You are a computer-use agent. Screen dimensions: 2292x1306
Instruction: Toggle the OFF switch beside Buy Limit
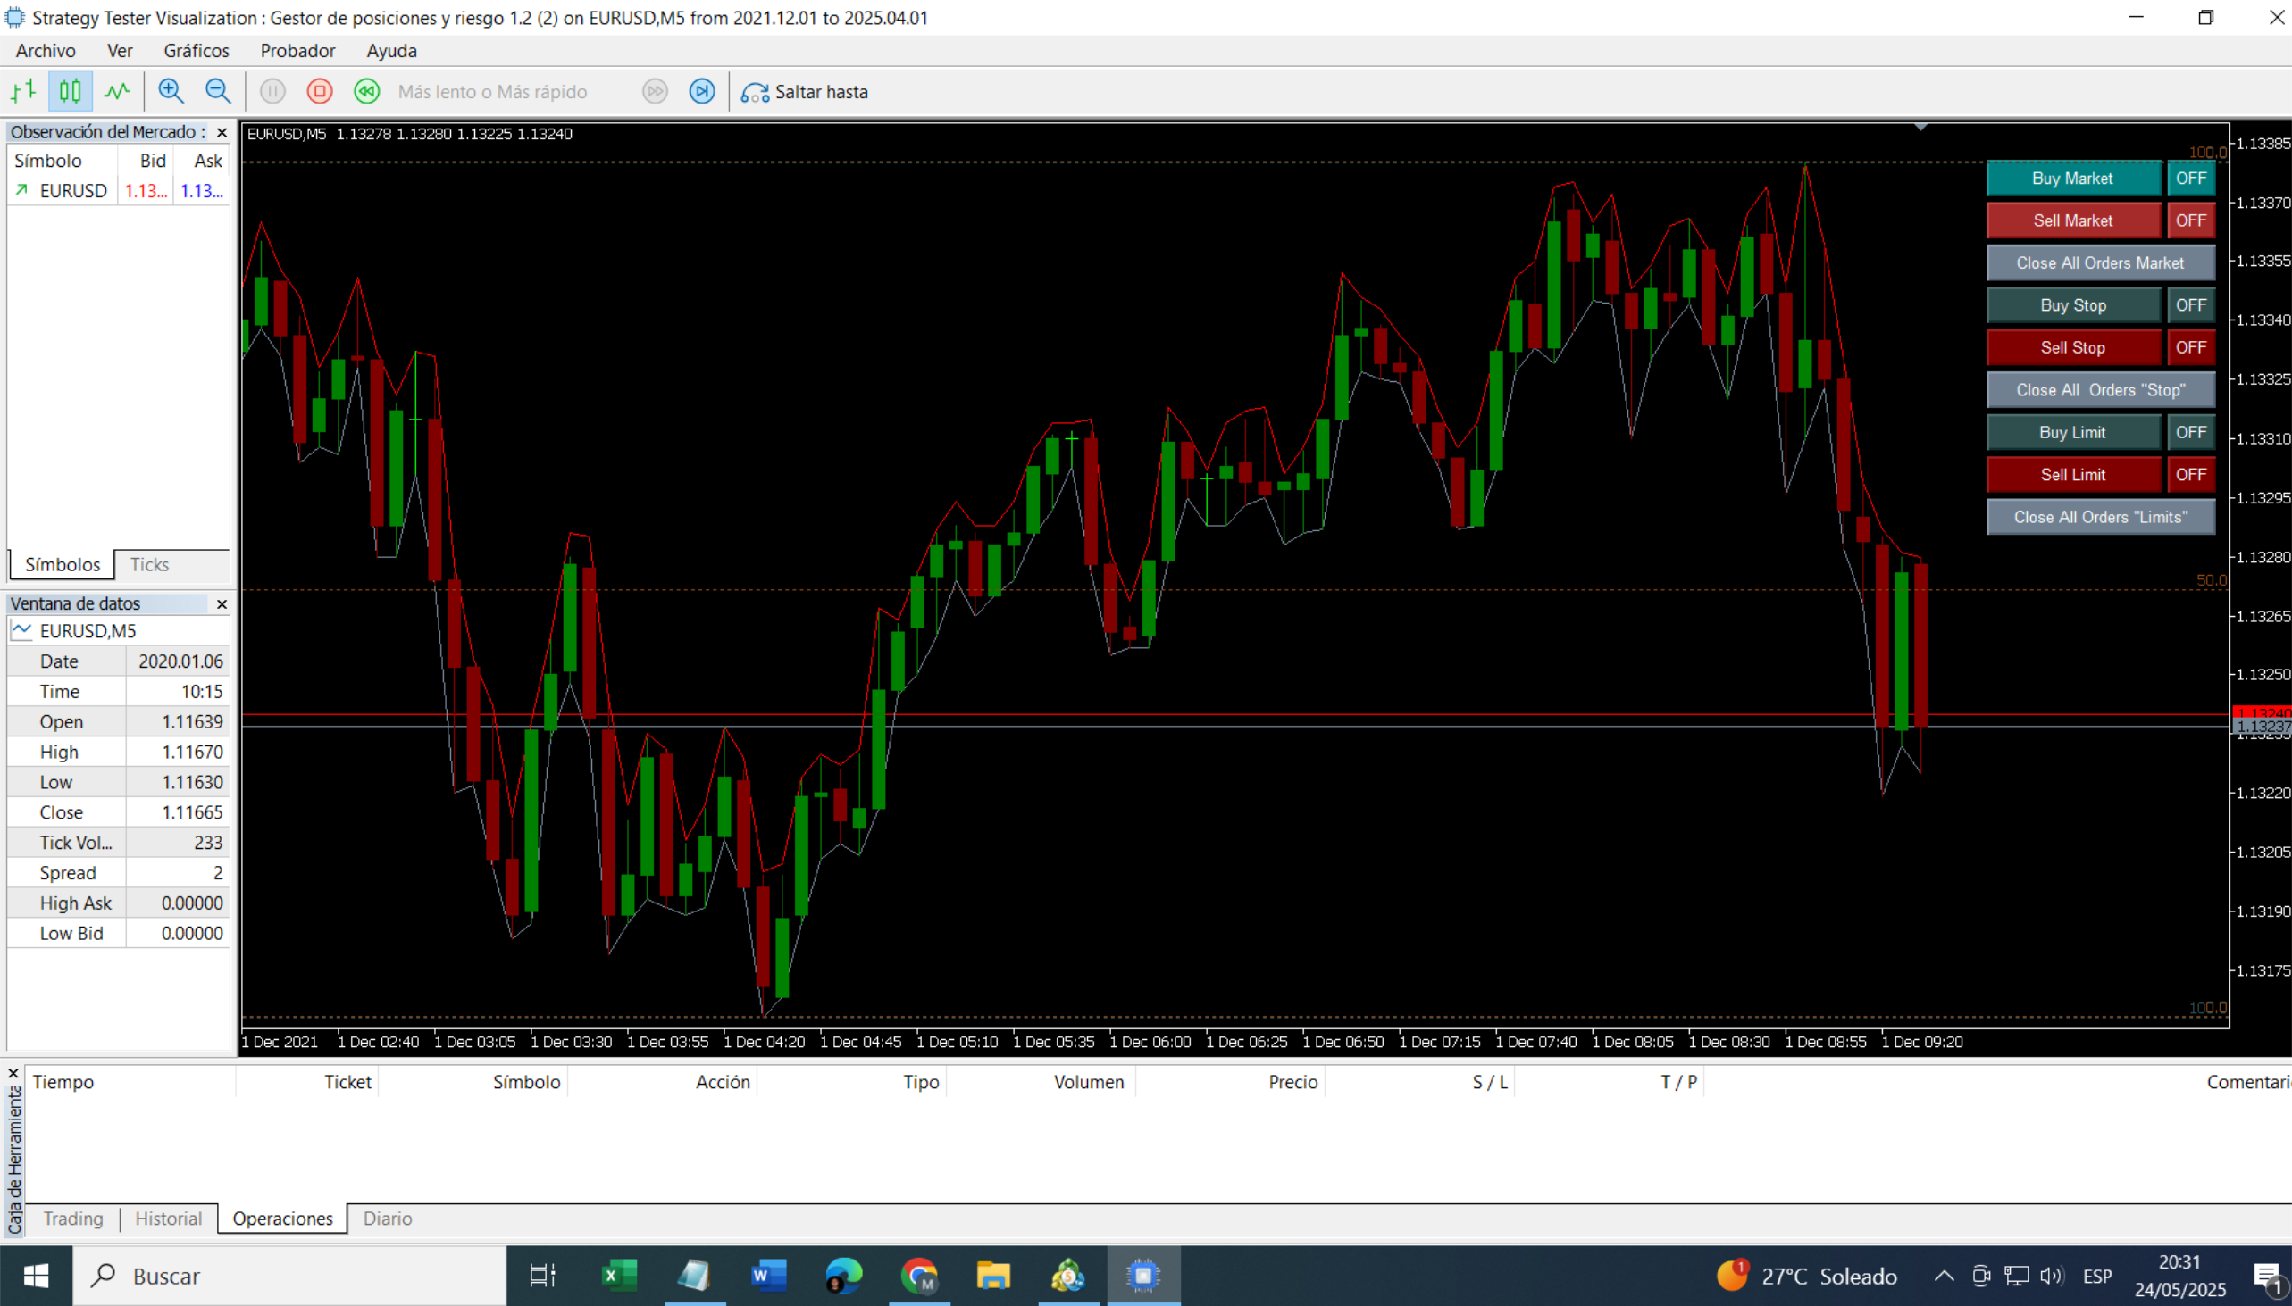click(2190, 432)
